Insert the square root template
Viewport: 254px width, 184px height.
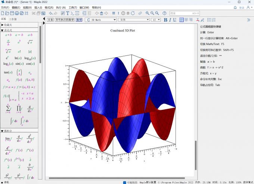(30, 42)
